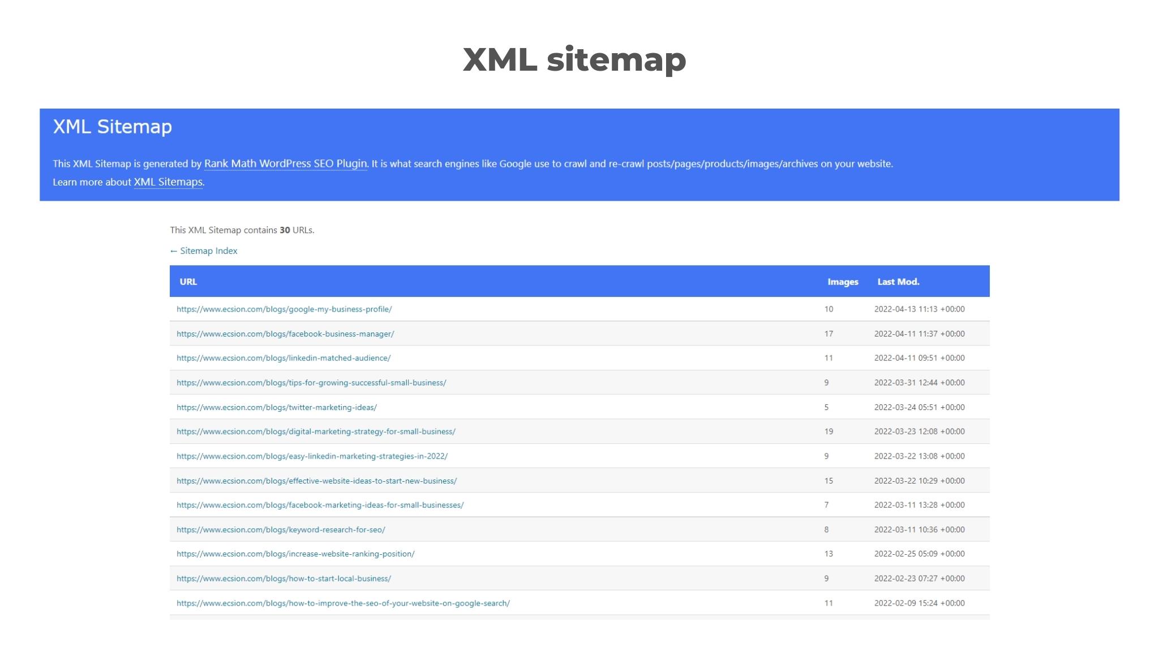The image size is (1159, 656).
Task: Select the date 2022-02-09 15:24 +00:00
Action: point(919,603)
